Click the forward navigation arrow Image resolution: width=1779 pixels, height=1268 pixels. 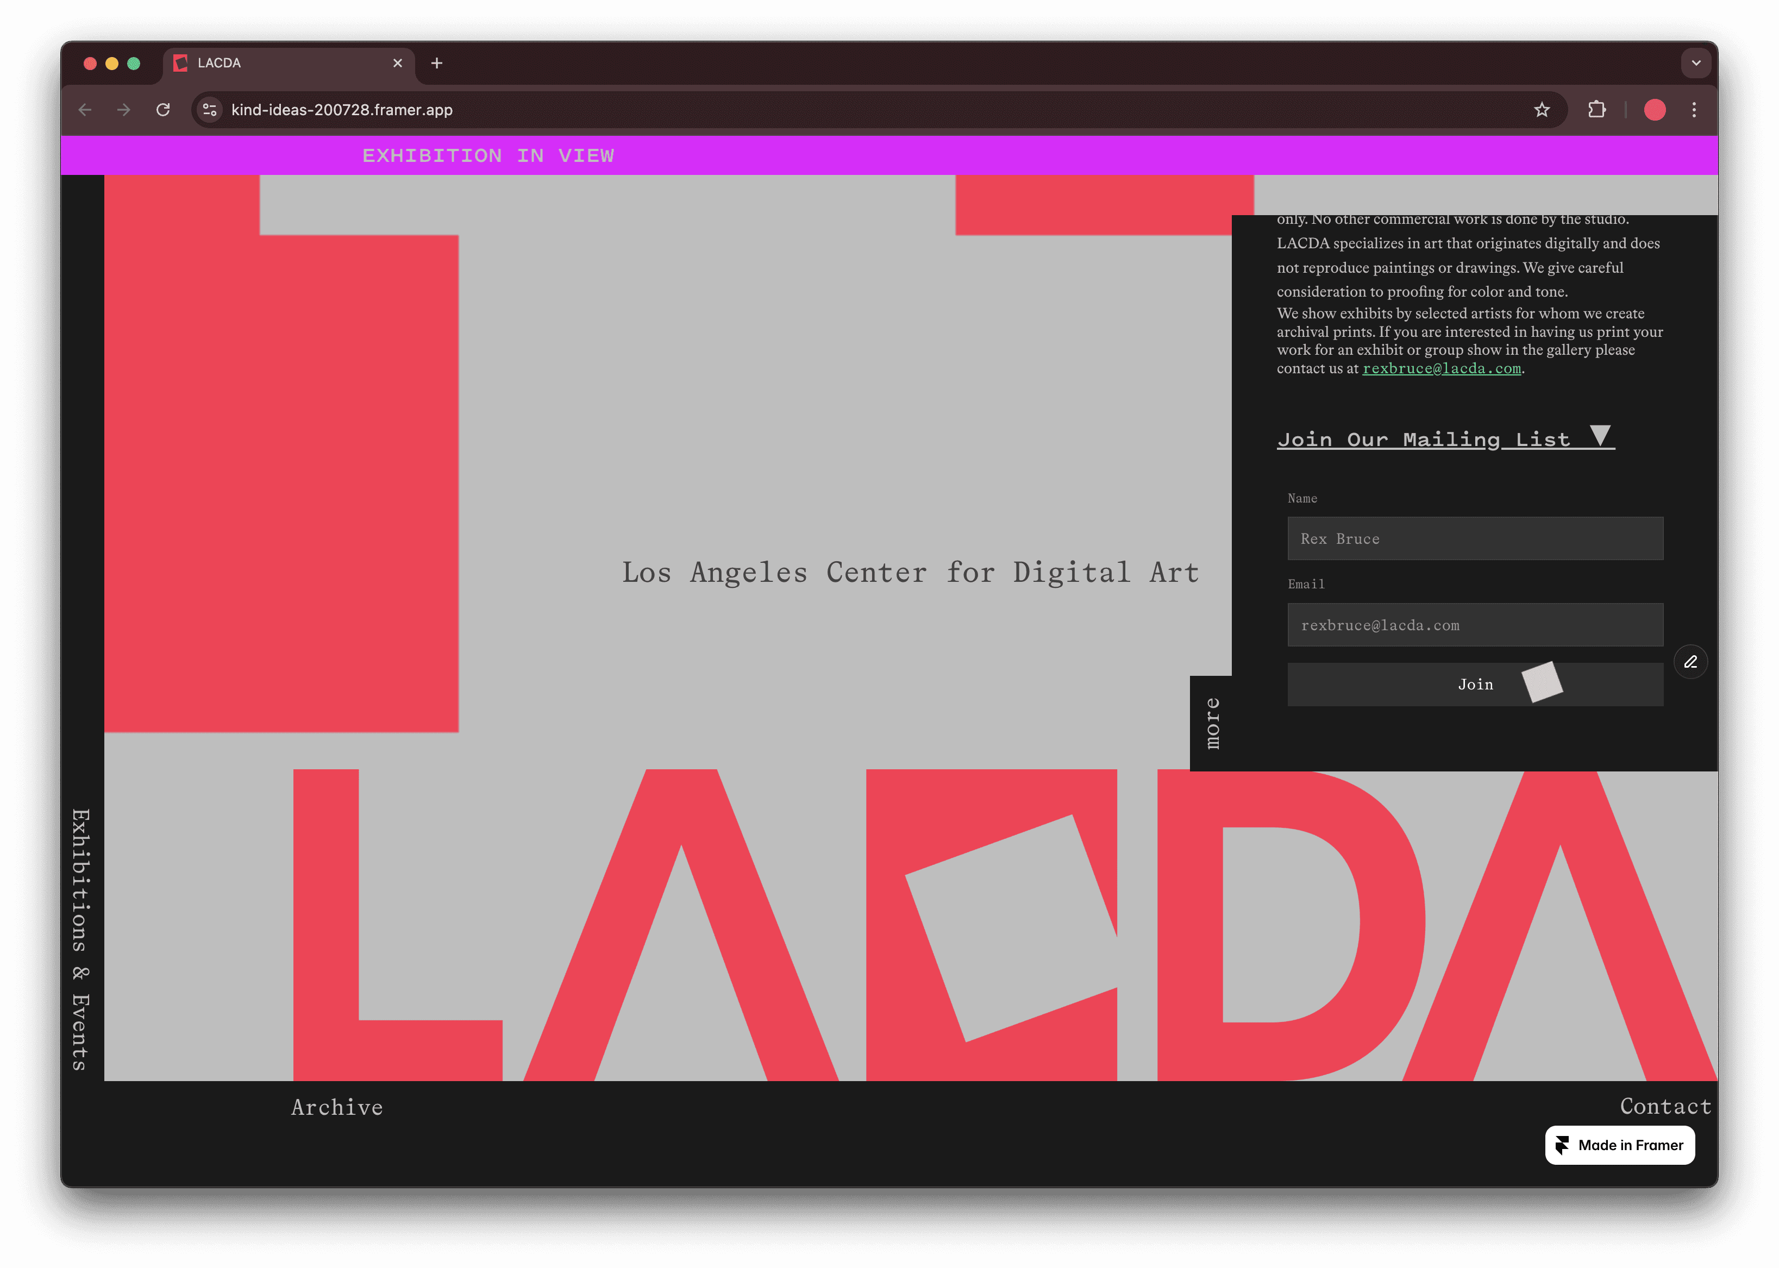point(123,110)
